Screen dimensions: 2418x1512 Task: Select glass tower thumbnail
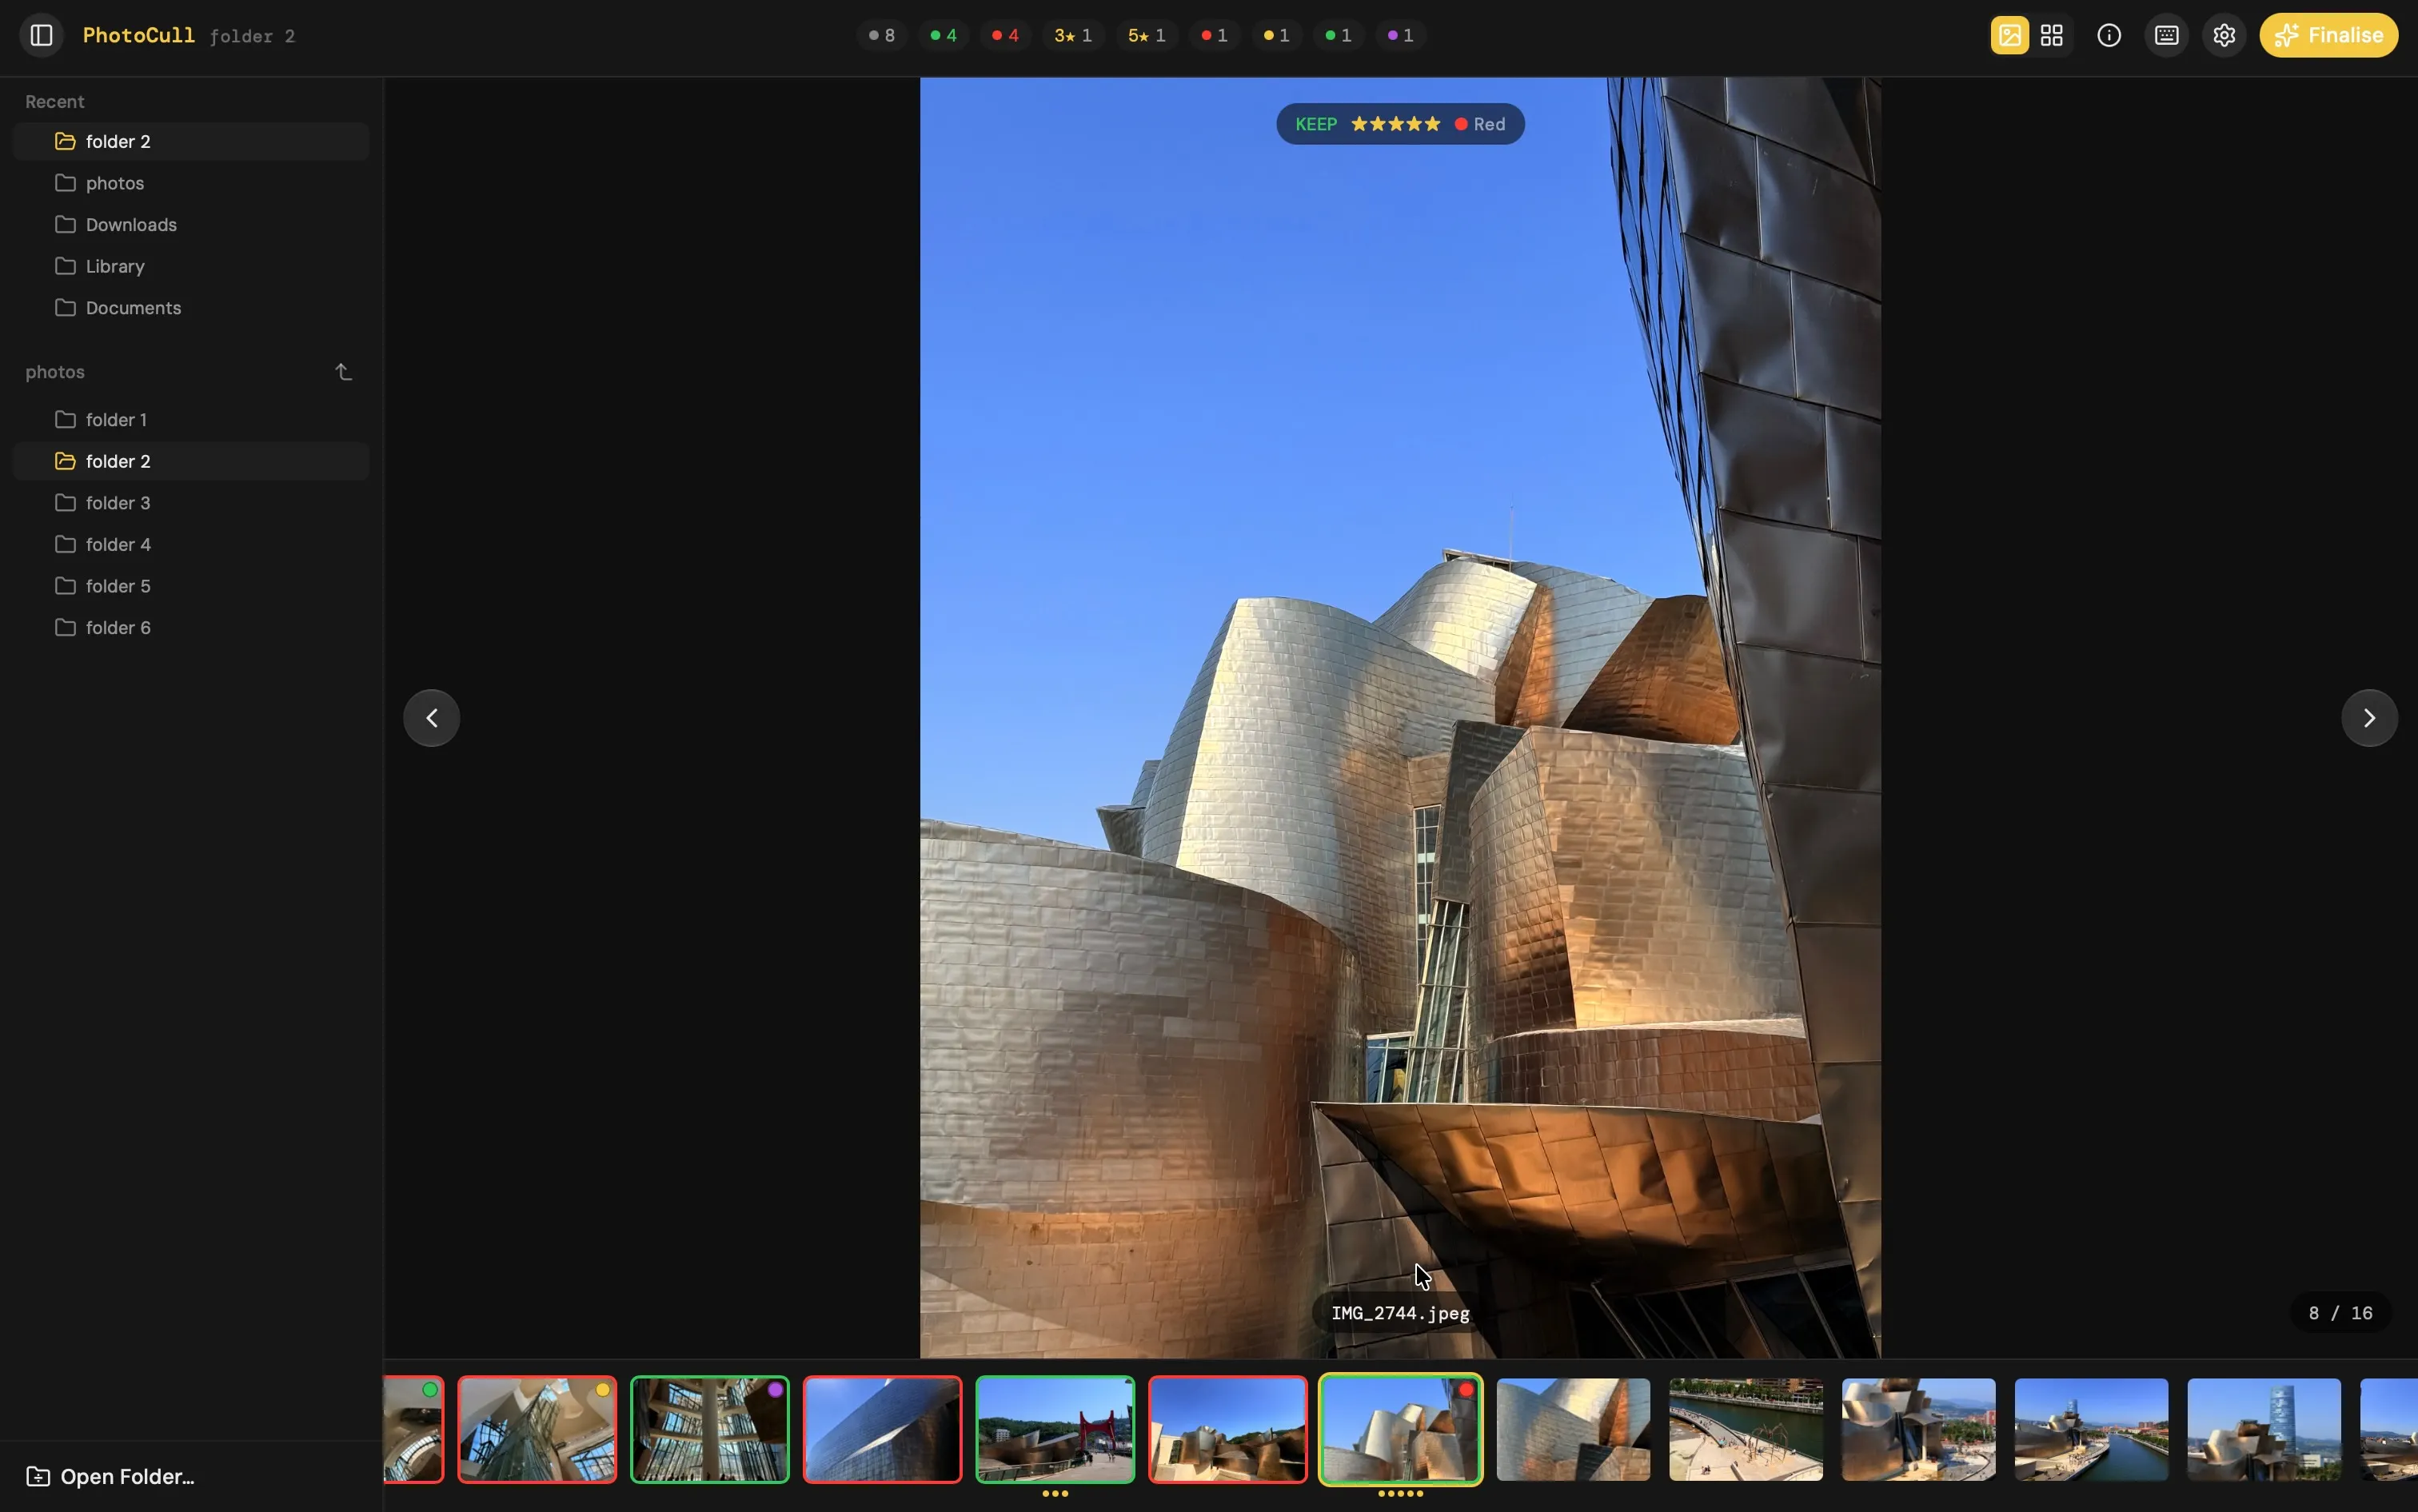click(x=2264, y=1429)
